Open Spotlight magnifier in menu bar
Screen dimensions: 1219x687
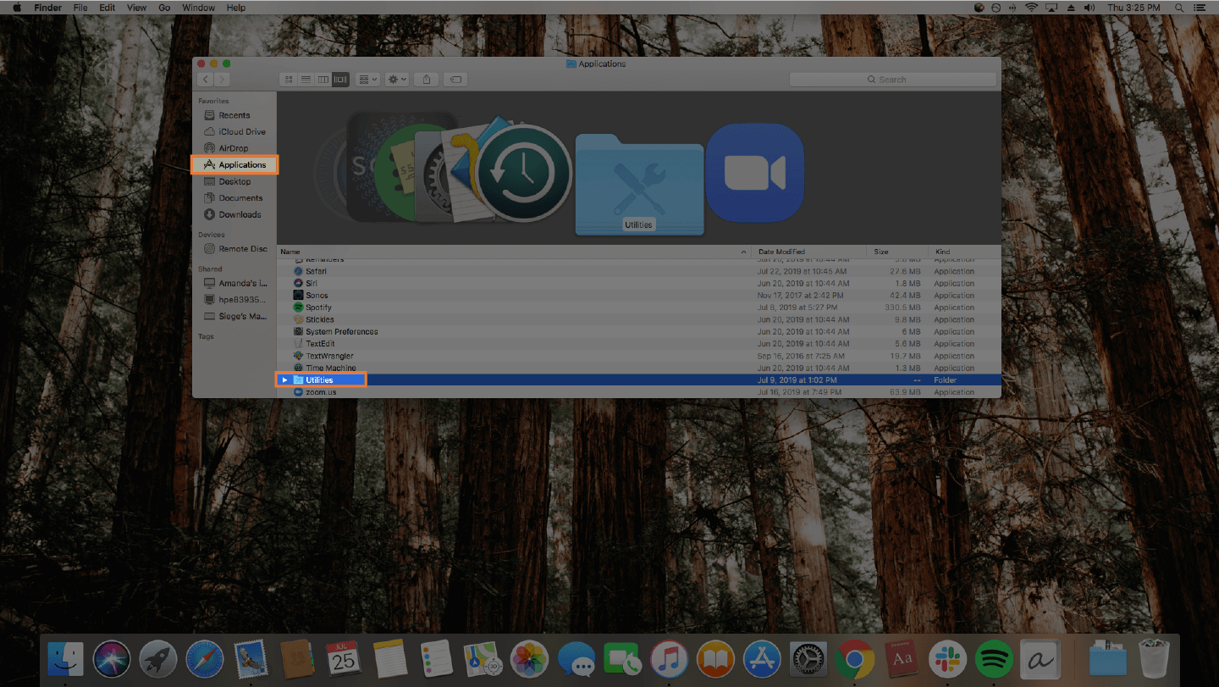(1179, 8)
